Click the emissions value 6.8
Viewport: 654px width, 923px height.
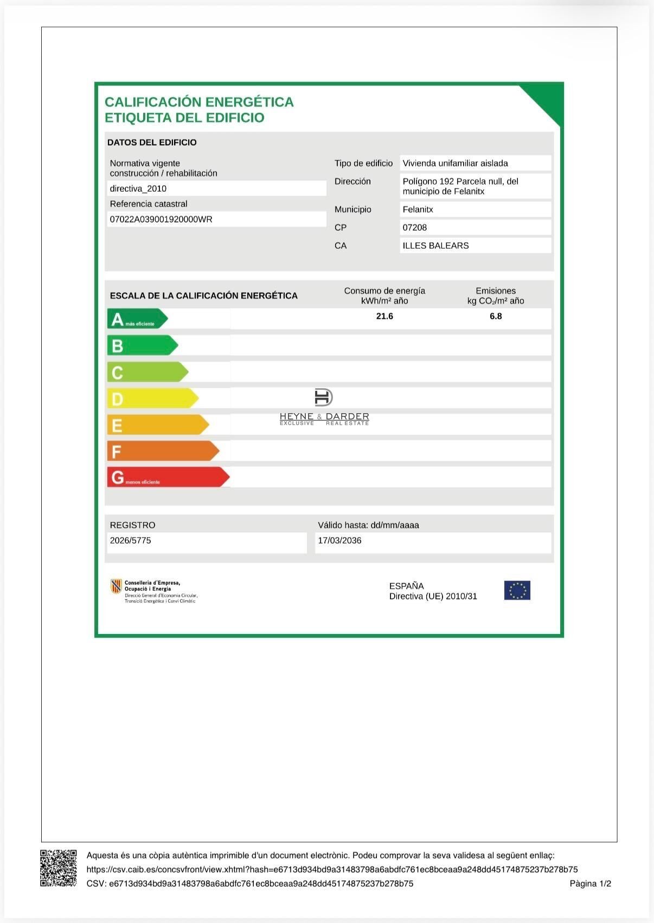[x=496, y=317]
